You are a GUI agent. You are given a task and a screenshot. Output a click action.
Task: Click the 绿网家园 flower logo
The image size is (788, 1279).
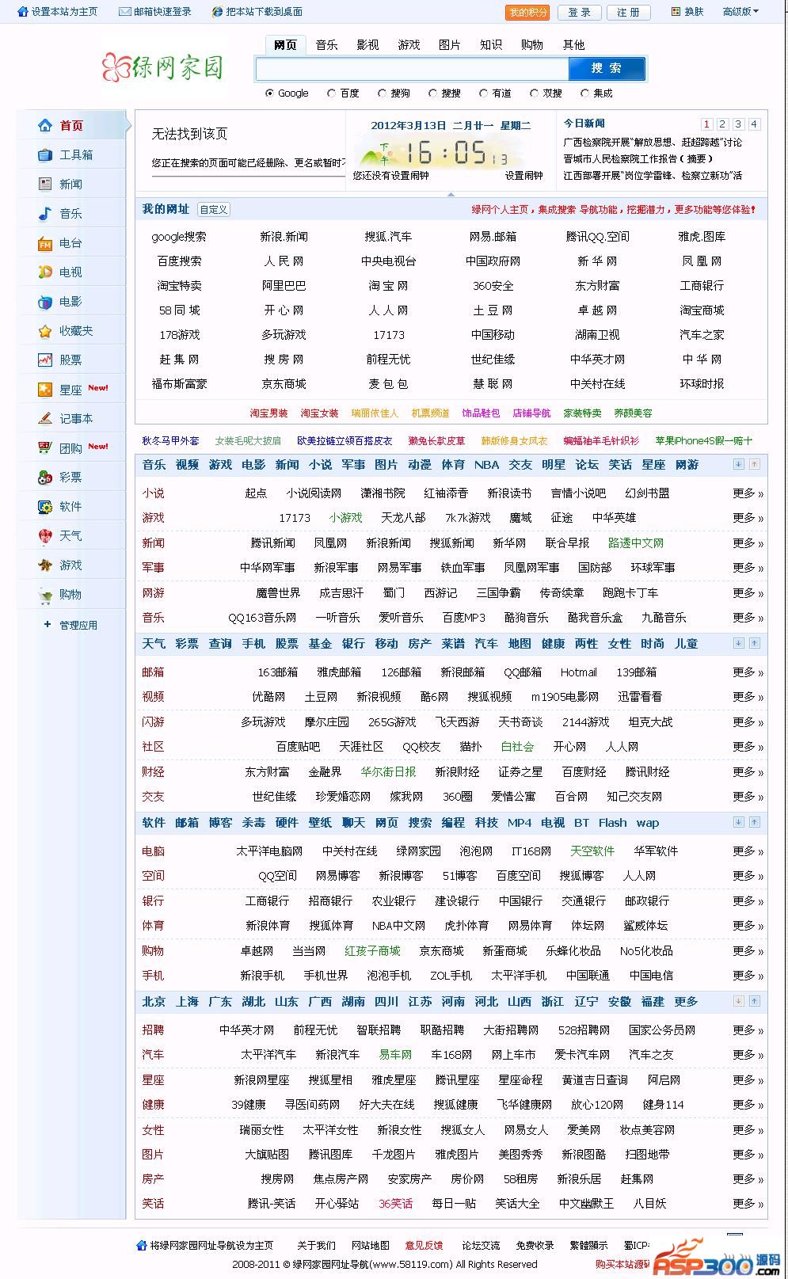[x=115, y=67]
